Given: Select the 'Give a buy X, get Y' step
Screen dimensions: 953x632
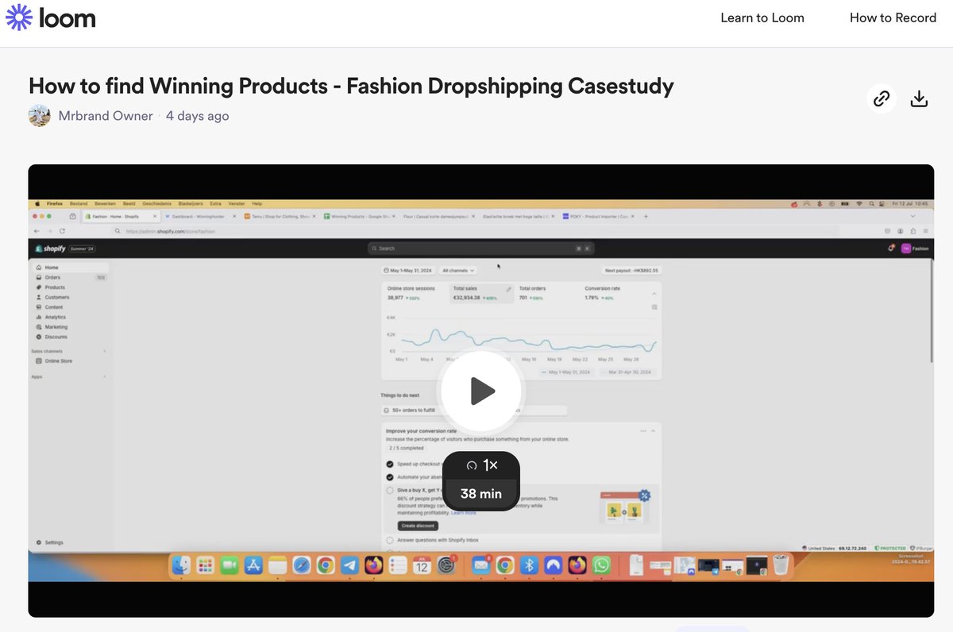Looking at the screenshot, I should tap(390, 491).
